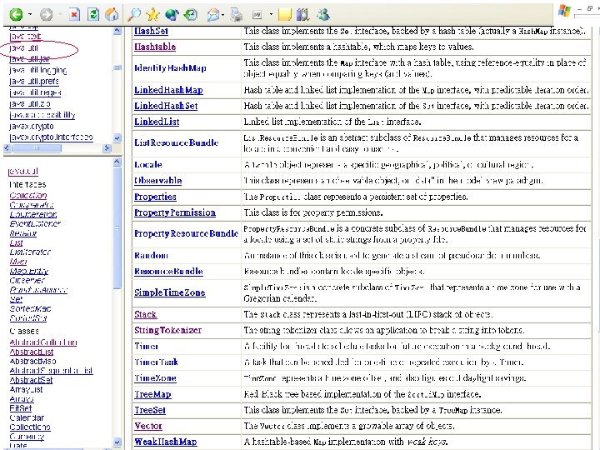Click left arrow of packages horizontal scrollbar

(7, 147)
